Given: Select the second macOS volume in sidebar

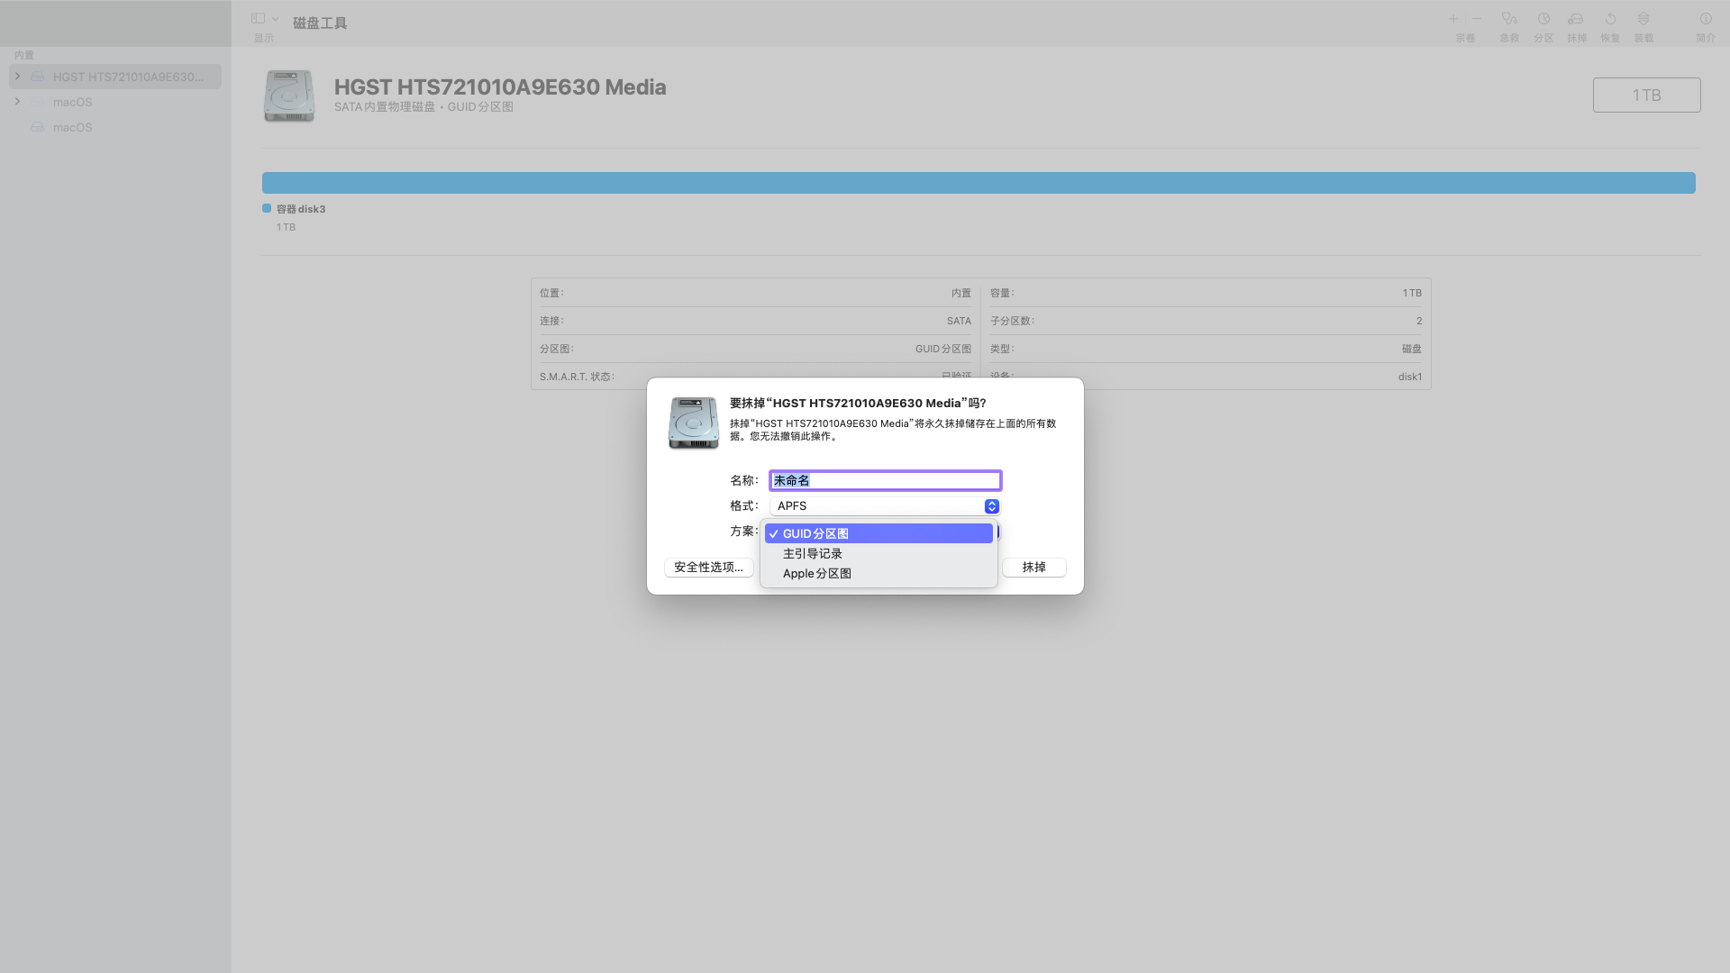Looking at the screenshot, I should tap(73, 127).
